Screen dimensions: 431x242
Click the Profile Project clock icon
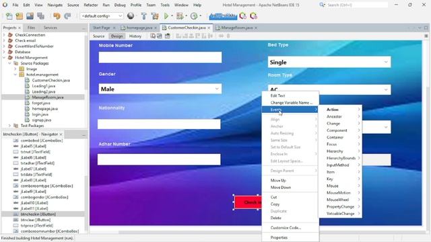pos(194,16)
